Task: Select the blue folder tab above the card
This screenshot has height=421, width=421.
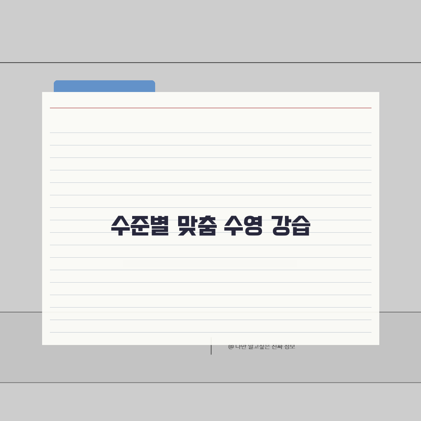Action: pos(104,86)
